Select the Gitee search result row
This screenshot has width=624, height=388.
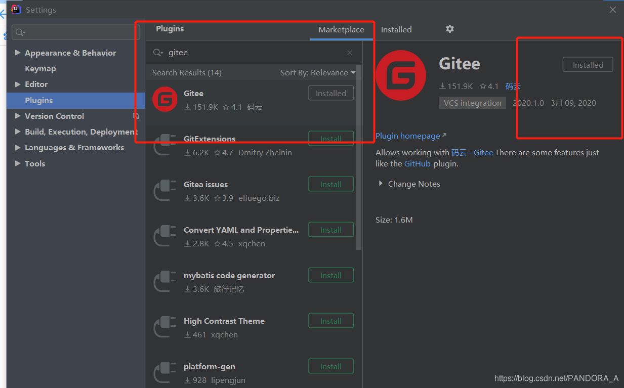click(251, 103)
